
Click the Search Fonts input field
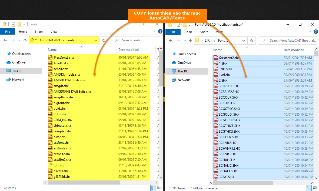pos(135,40)
